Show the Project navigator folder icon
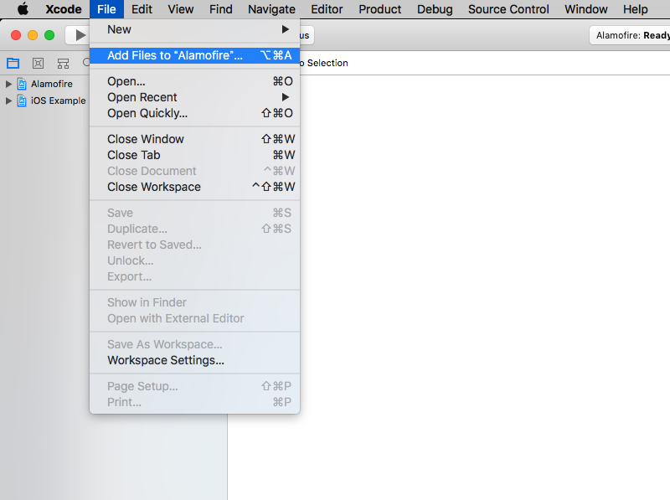670x500 pixels. 13,64
